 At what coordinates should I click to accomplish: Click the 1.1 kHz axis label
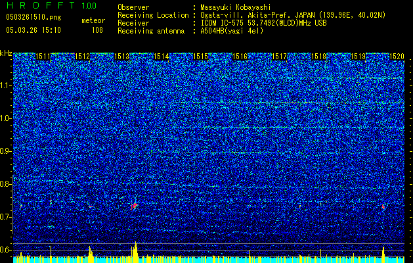click(5, 85)
